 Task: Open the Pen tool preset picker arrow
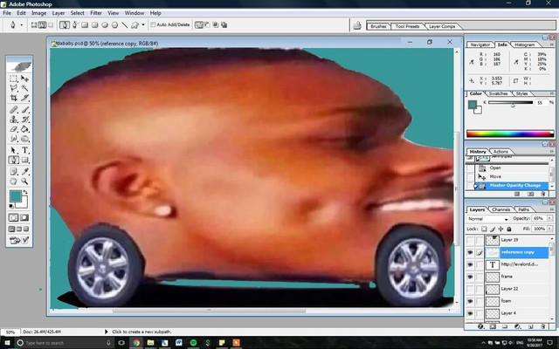point(21,25)
